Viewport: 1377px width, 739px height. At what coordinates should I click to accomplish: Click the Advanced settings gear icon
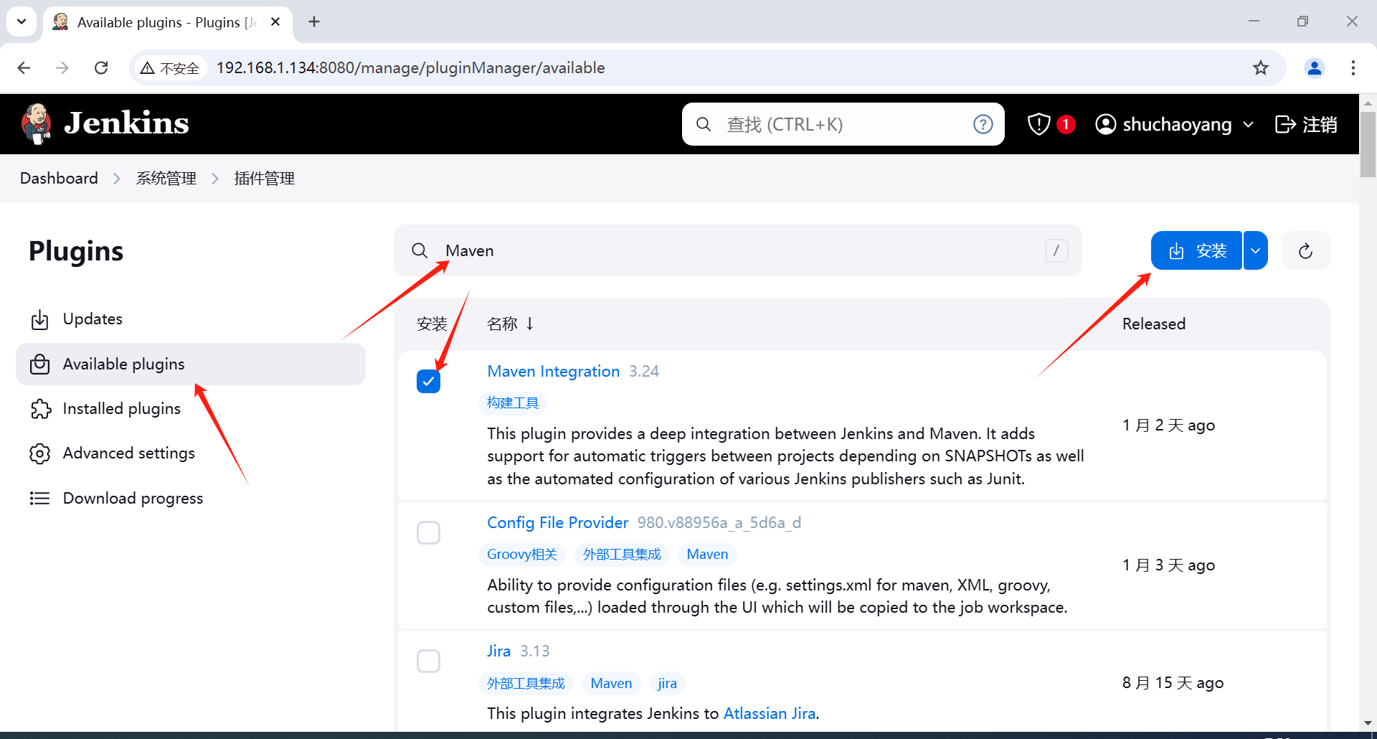(40, 453)
